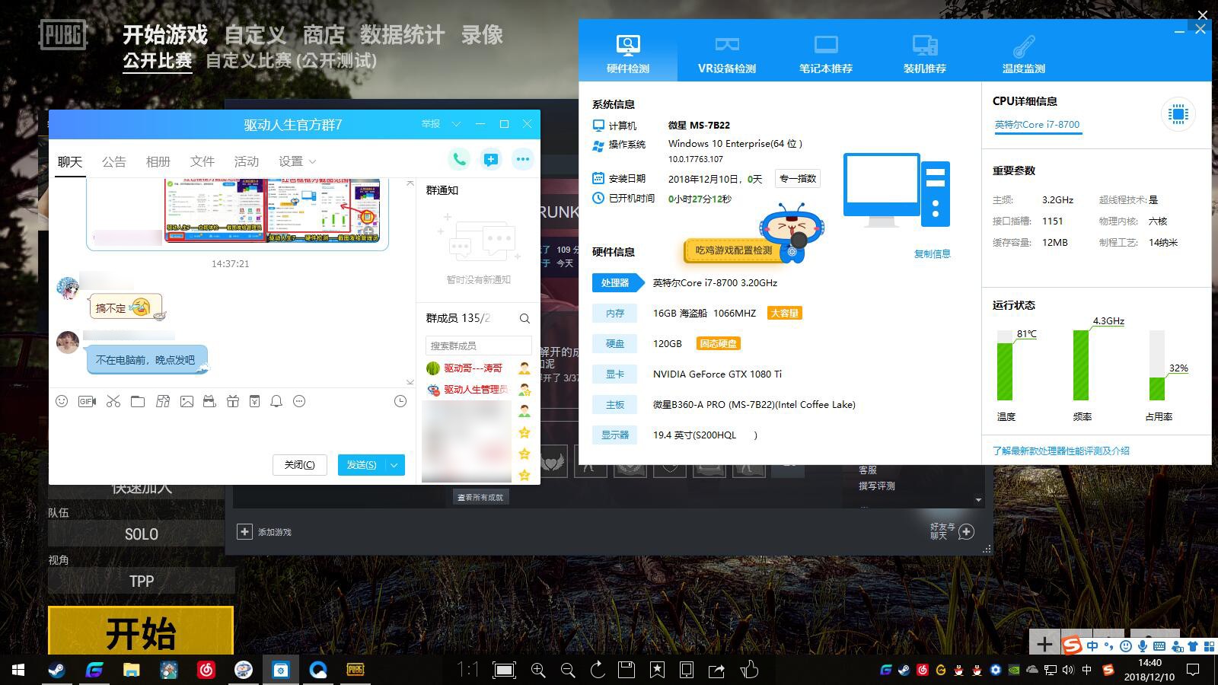The width and height of the screenshot is (1218, 685).
Task: Click 举报 report in chat title bar
Action: (431, 123)
